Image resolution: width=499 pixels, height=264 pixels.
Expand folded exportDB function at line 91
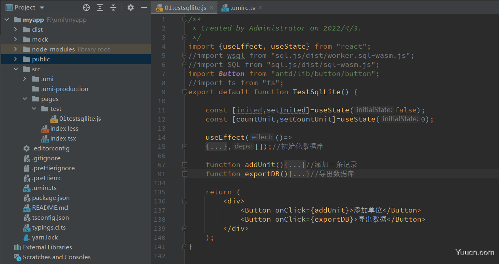185,174
